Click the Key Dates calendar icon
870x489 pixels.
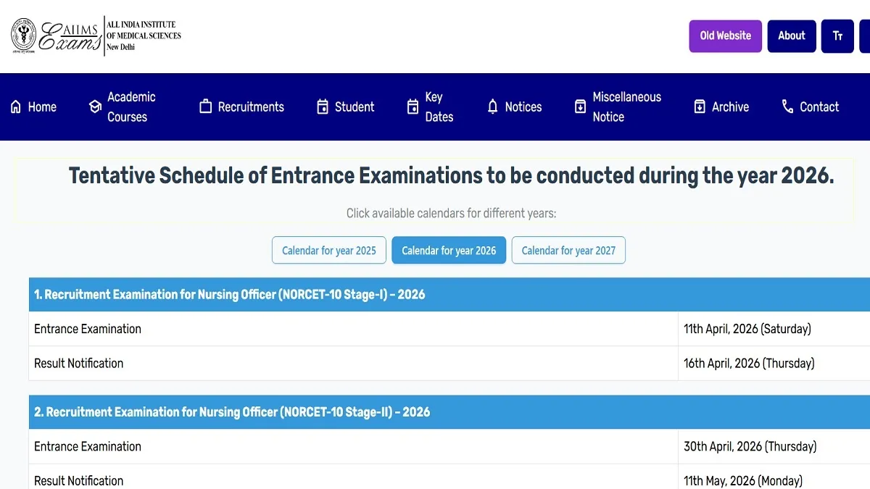pyautogui.click(x=413, y=107)
